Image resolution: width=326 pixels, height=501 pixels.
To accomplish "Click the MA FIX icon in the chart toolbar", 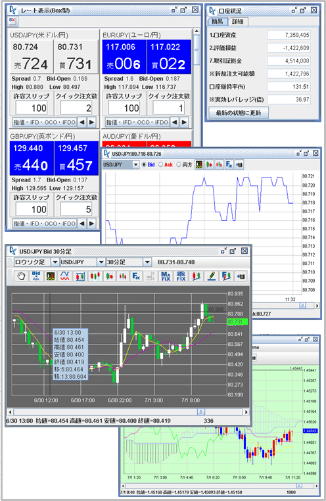I will (166, 275).
